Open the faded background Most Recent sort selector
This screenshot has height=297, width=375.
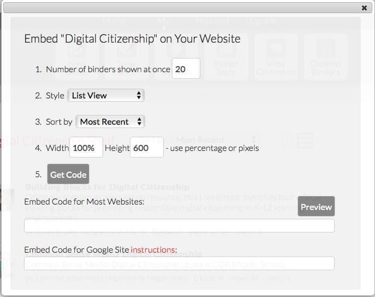(x=215, y=139)
